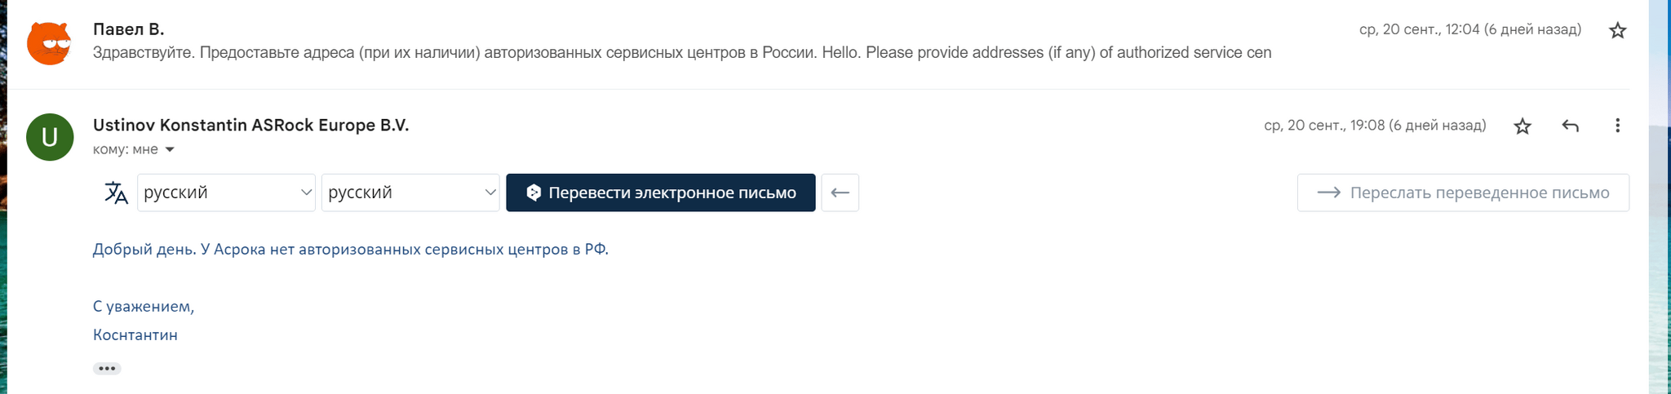The image size is (1671, 394).
Task: Click the reply arrow icon
Action: [1570, 126]
